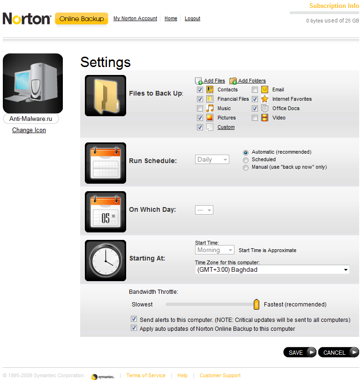Select the Manual backup radio button
362x380 pixels.
(246, 168)
